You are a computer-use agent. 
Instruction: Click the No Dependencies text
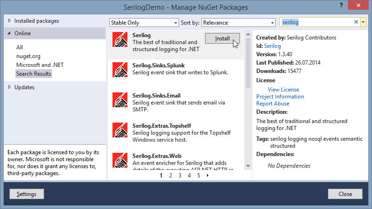pos(289,166)
